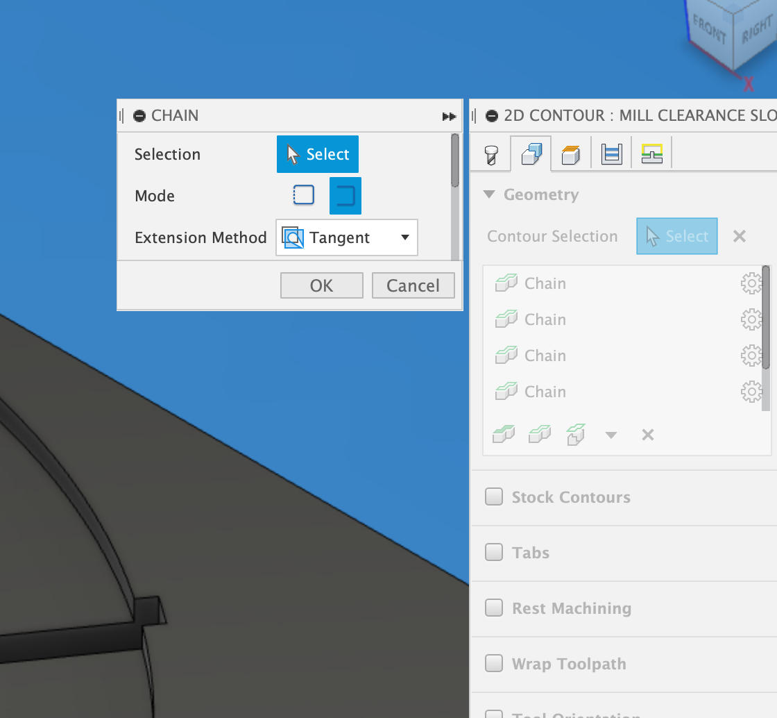The height and width of the screenshot is (718, 777).
Task: Open the dropdown arrow beside the chain icons
Action: pyautogui.click(x=611, y=435)
